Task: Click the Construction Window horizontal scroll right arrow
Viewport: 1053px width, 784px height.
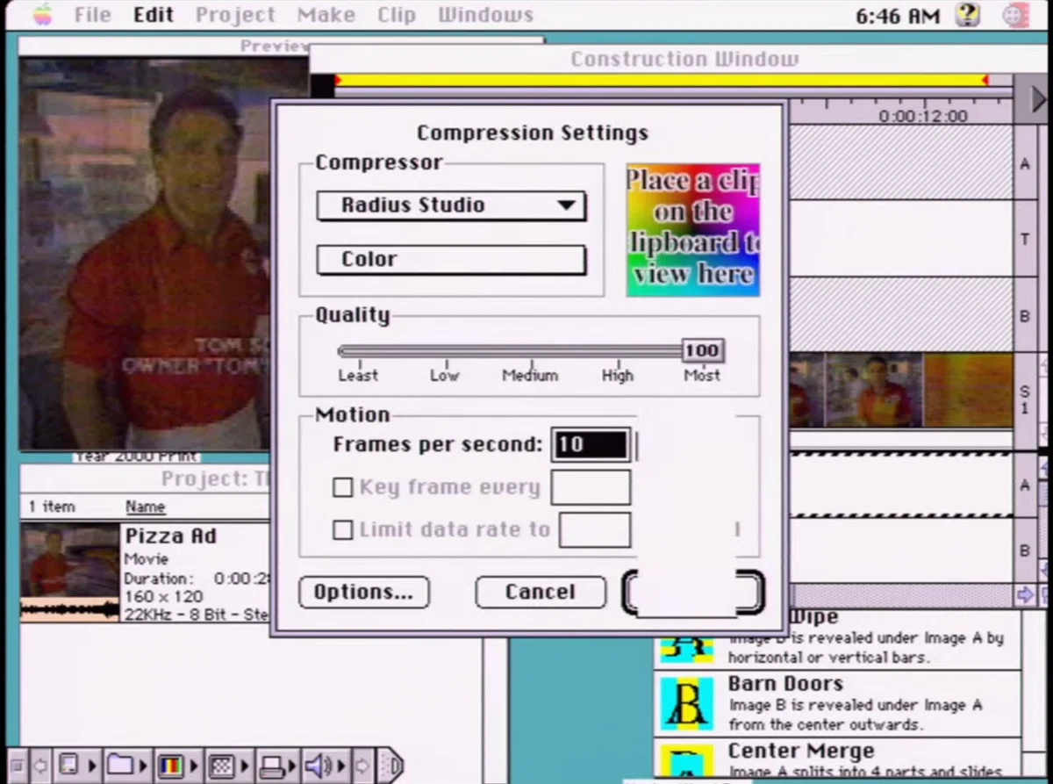Action: coord(1024,595)
